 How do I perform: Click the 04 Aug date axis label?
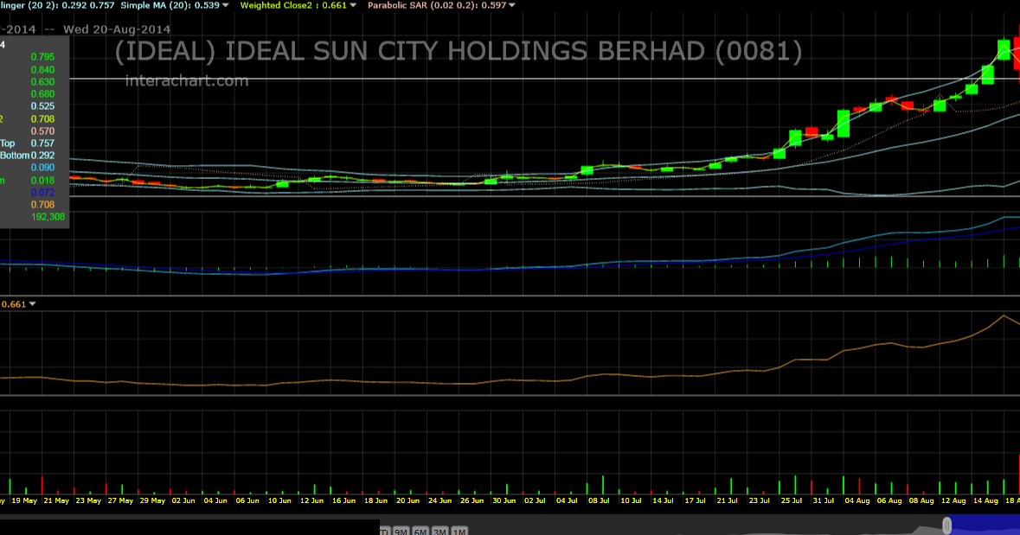pyautogui.click(x=857, y=500)
